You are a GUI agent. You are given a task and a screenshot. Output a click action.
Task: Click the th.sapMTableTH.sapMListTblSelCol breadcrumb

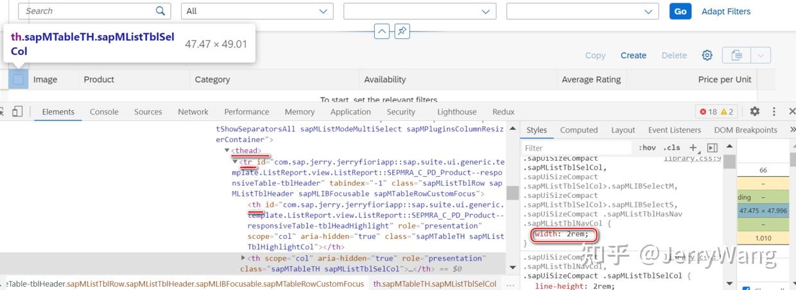[435, 284]
